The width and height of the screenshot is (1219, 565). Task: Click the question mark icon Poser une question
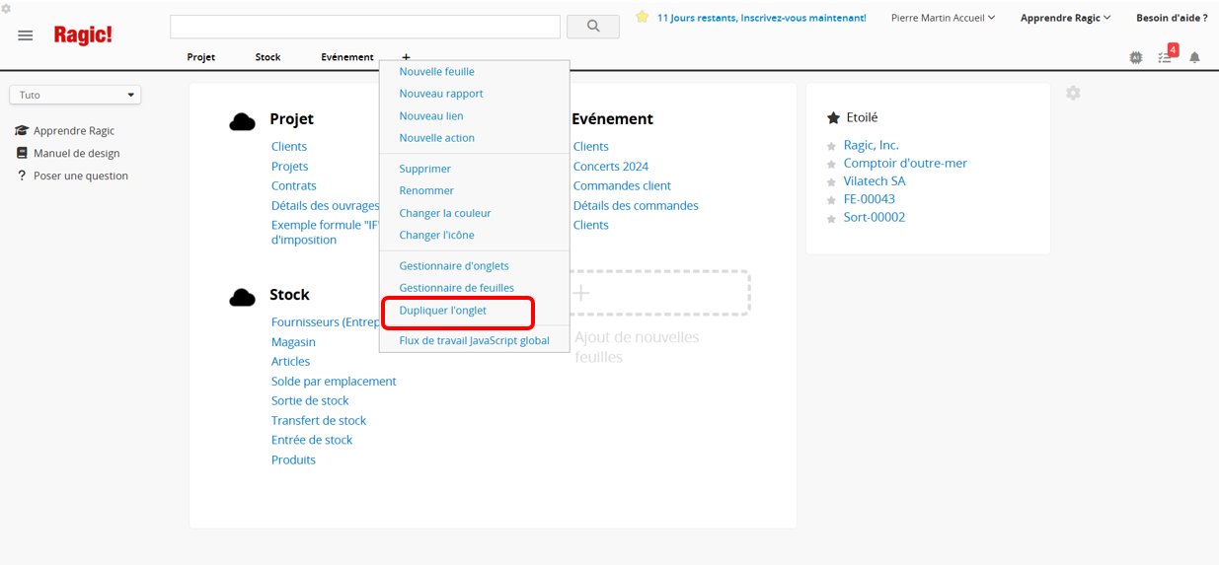pyautogui.click(x=22, y=176)
